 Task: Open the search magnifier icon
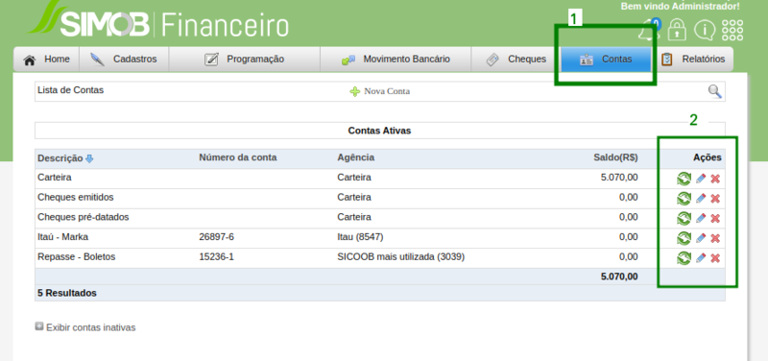click(x=714, y=91)
